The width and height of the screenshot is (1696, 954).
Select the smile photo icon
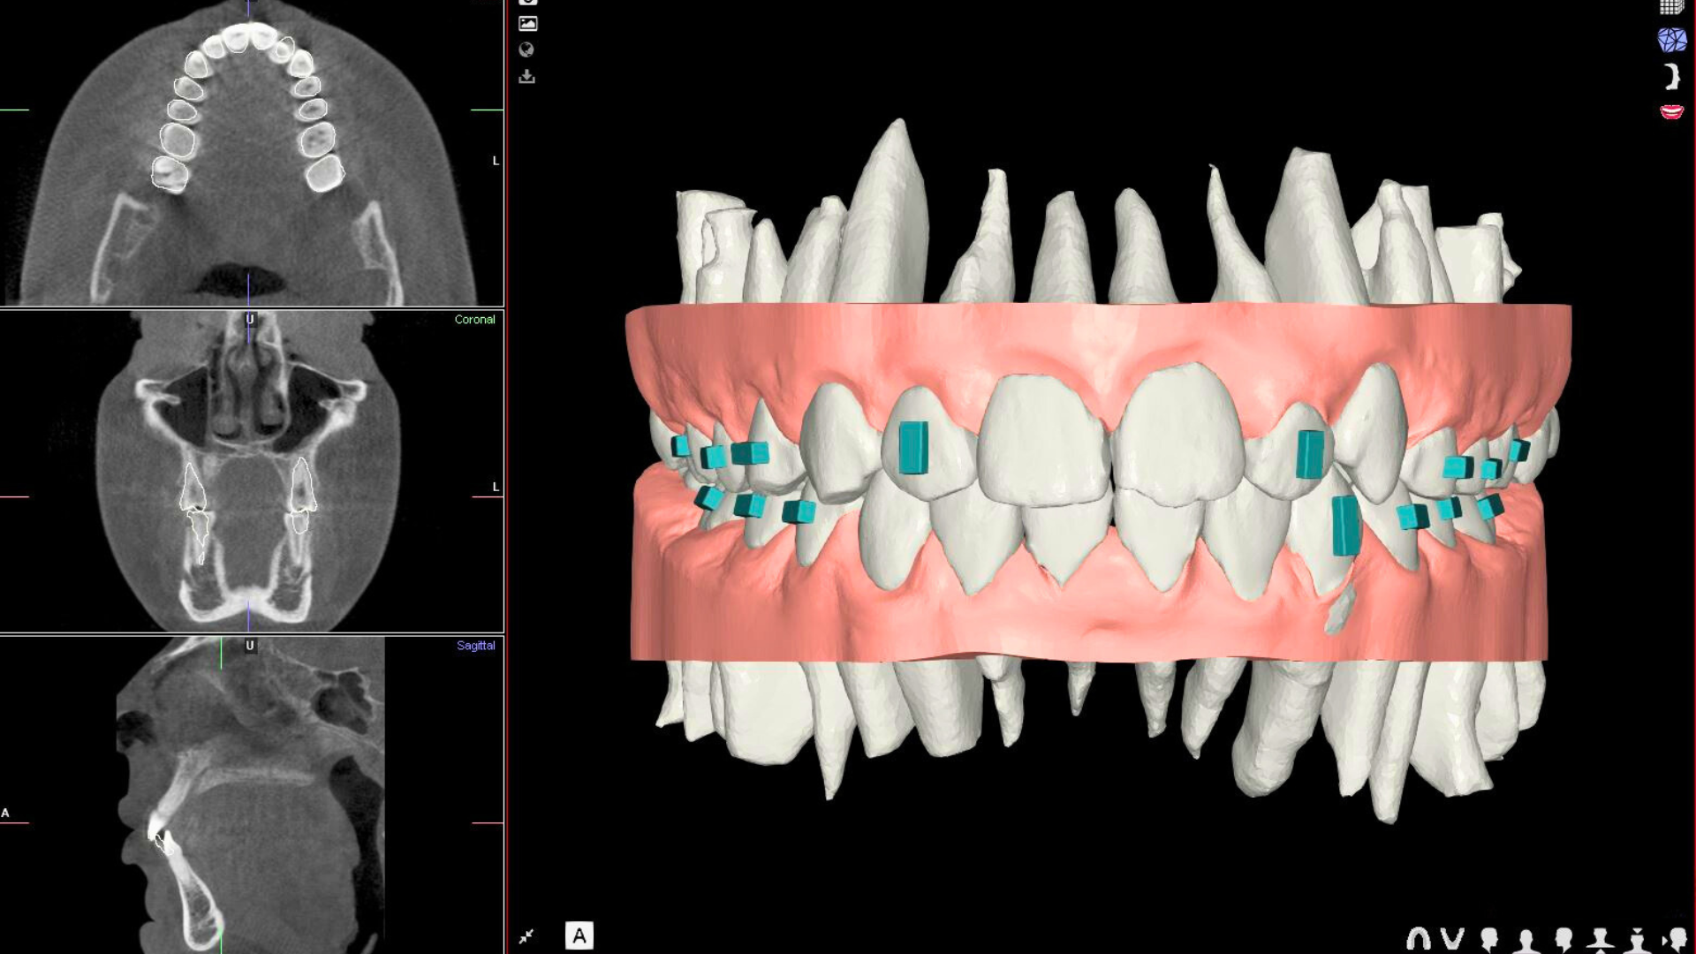click(1672, 111)
